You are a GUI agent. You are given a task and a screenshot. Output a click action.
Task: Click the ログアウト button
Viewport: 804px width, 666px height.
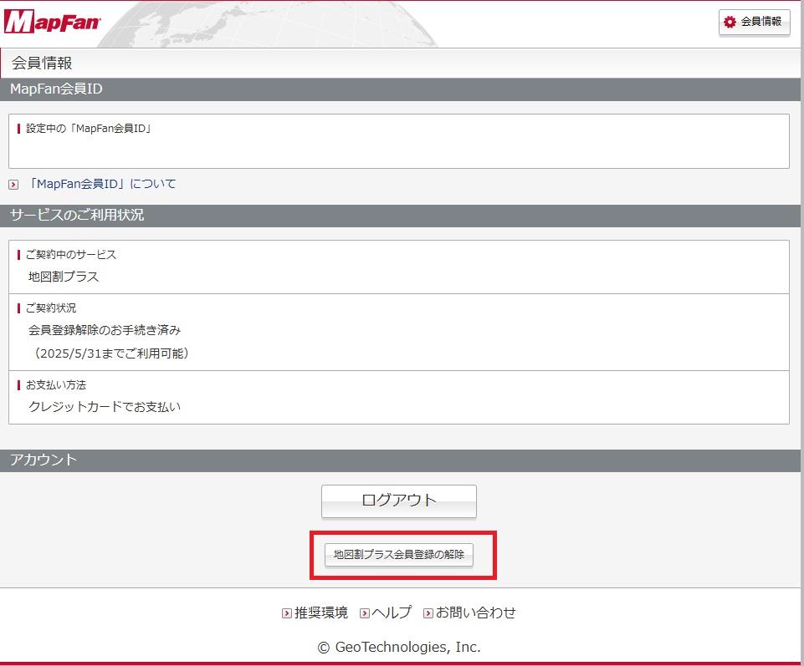399,501
